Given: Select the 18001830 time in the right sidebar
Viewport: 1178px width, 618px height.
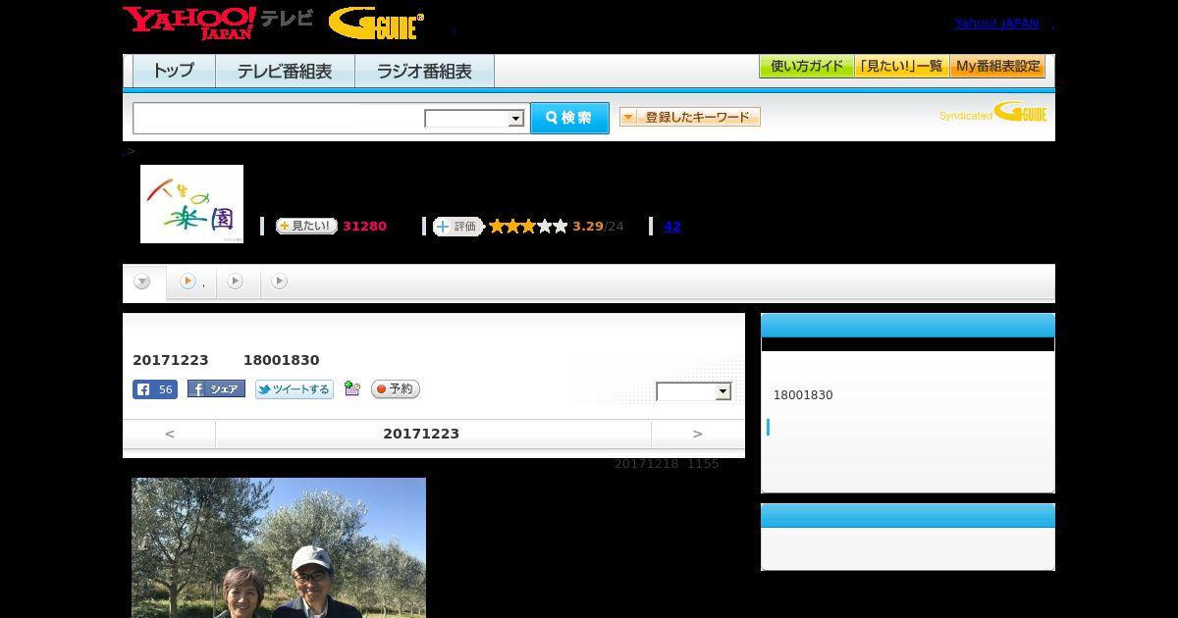Looking at the screenshot, I should (803, 395).
